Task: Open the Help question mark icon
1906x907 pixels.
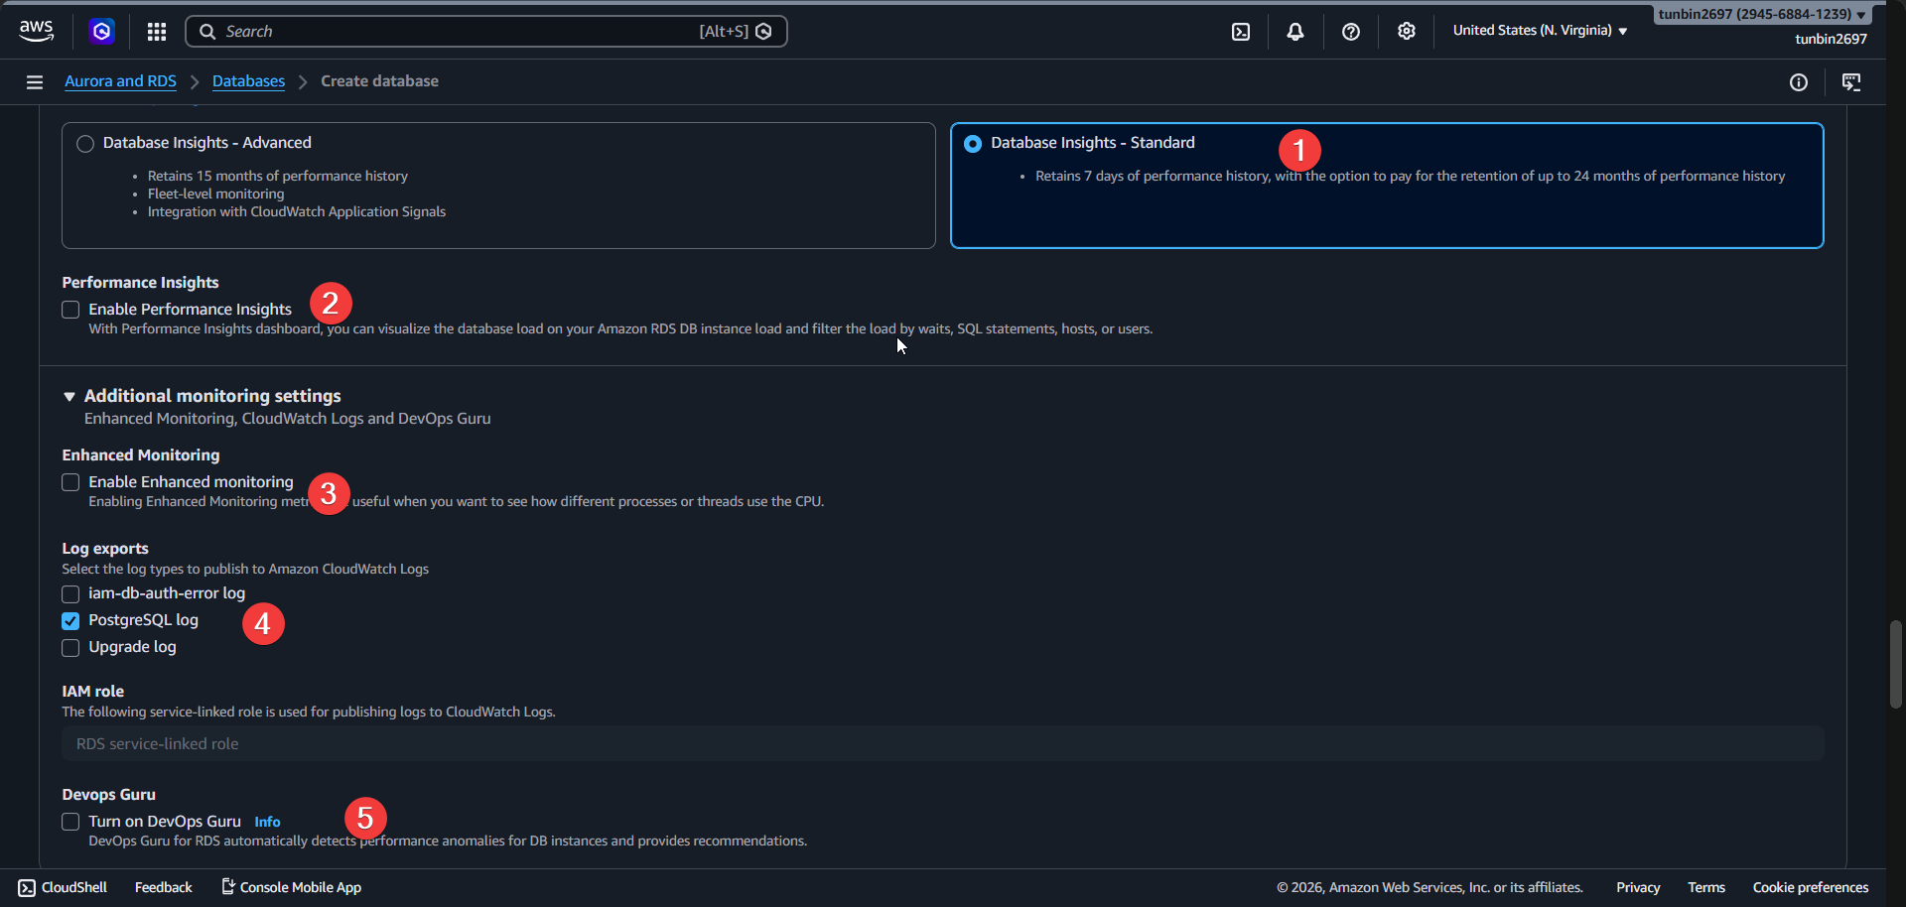Action: 1350,31
